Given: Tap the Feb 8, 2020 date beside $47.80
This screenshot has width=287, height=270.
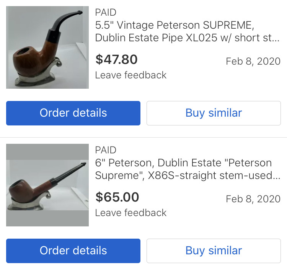Looking at the screenshot, I should pos(253,61).
